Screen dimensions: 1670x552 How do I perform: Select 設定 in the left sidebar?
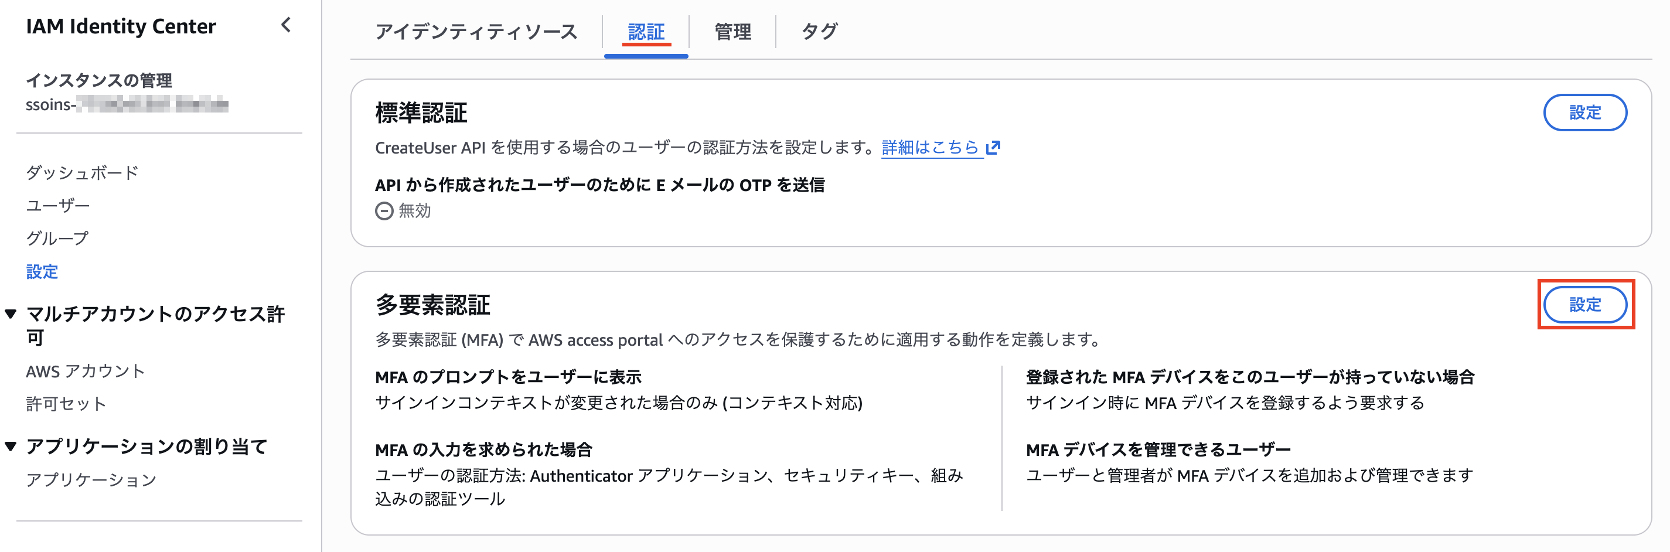click(x=42, y=272)
